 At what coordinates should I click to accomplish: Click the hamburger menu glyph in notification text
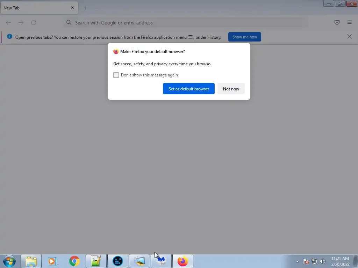coord(191,37)
